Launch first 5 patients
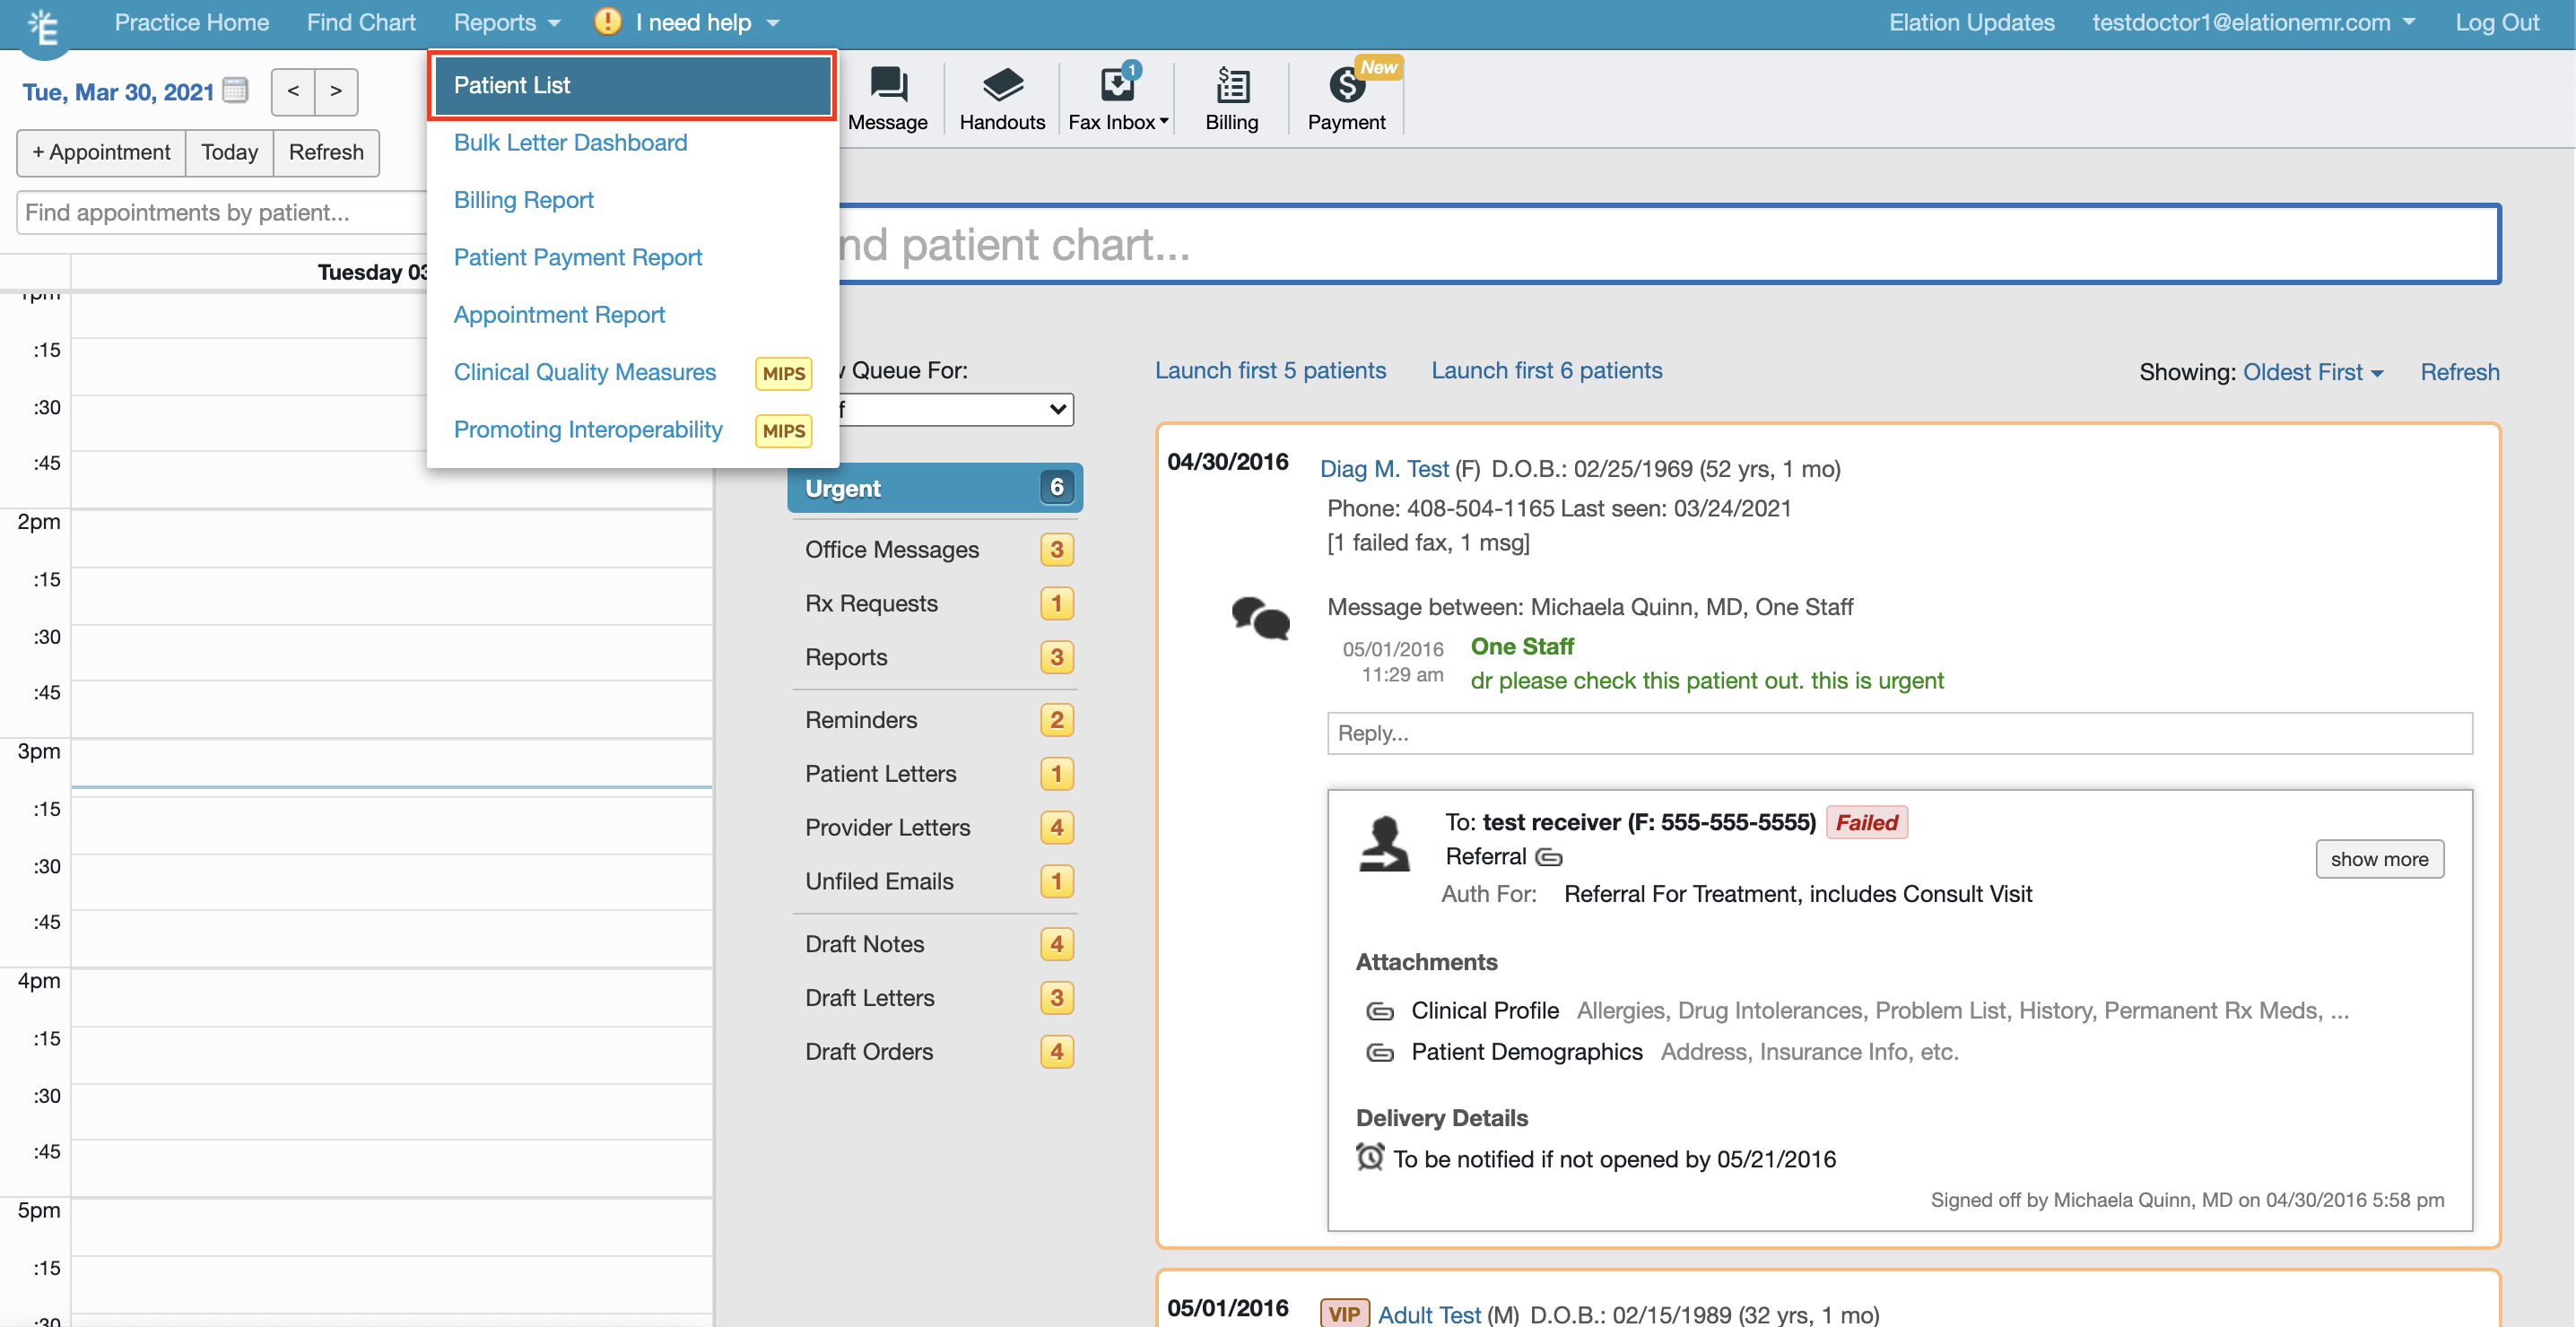 (1270, 370)
